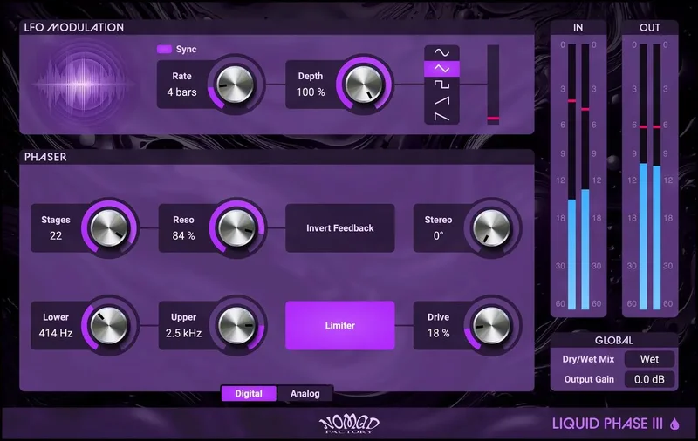
Task: Click the Nomad Factory logo
Action: click(349, 424)
